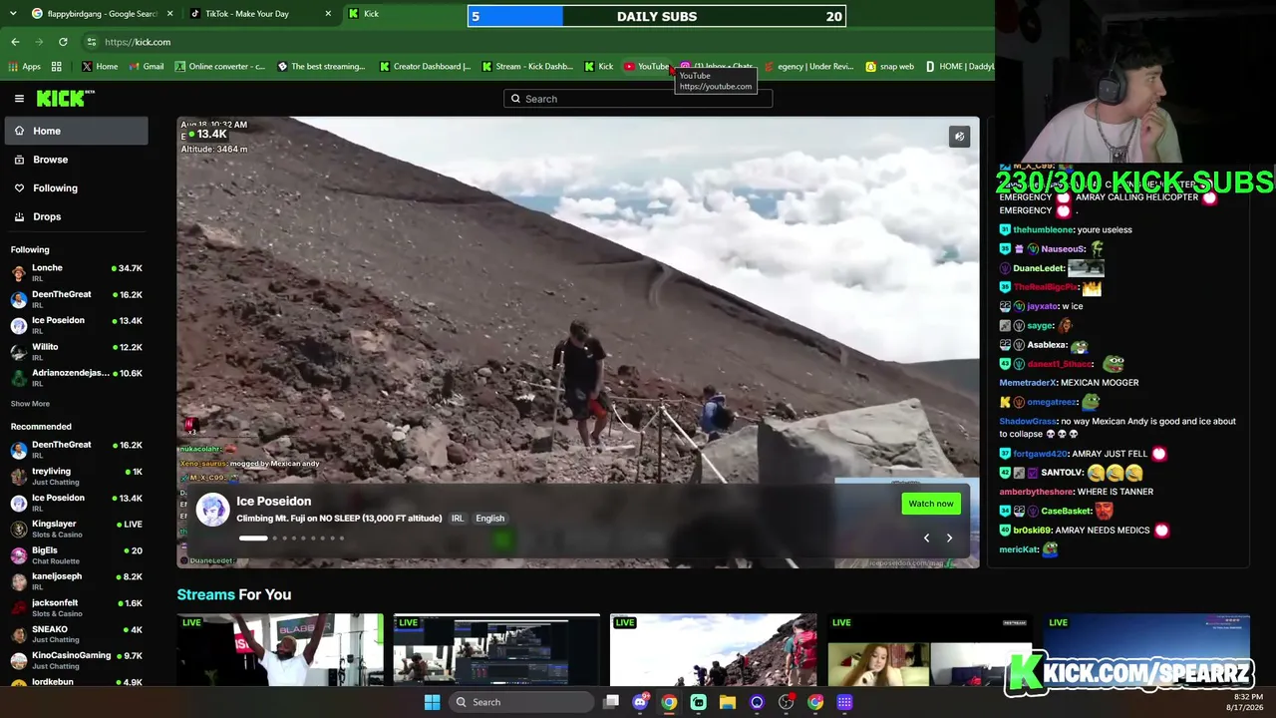Image resolution: width=1276 pixels, height=718 pixels.
Task: Go to Home in the Kick sidebar
Action: (76, 131)
